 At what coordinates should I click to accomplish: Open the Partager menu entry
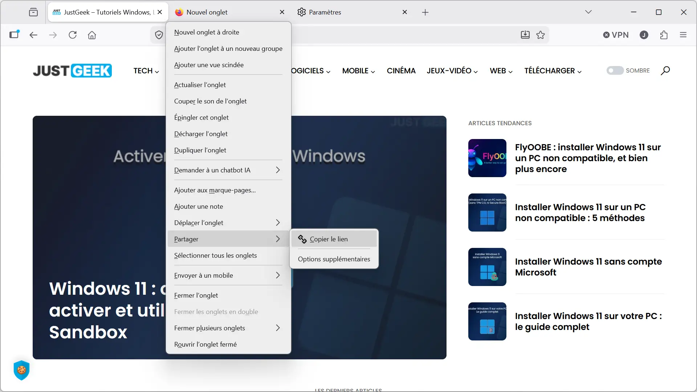point(228,239)
